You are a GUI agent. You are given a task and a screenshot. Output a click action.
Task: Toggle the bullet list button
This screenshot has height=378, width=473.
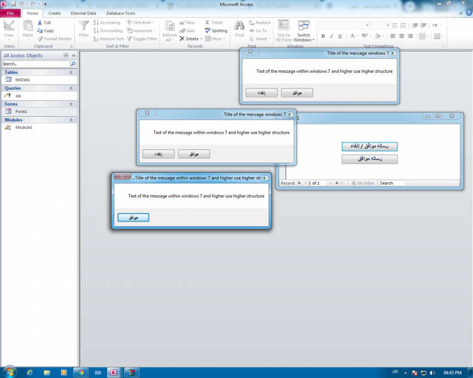click(x=395, y=26)
